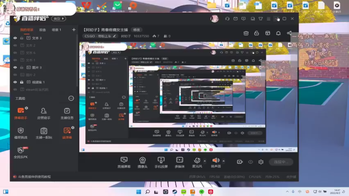Open 弹幕助手 in the toolbox
The width and height of the screenshot is (349, 196).
tap(21, 113)
